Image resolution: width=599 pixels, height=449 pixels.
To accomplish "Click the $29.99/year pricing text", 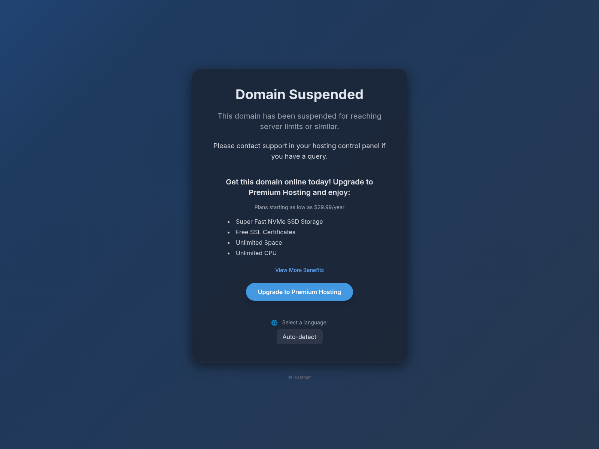I will coord(329,207).
